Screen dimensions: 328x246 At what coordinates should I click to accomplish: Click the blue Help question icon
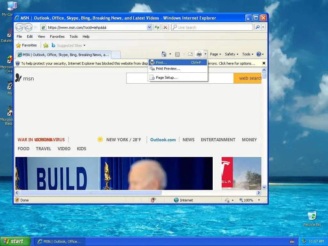coord(259,54)
